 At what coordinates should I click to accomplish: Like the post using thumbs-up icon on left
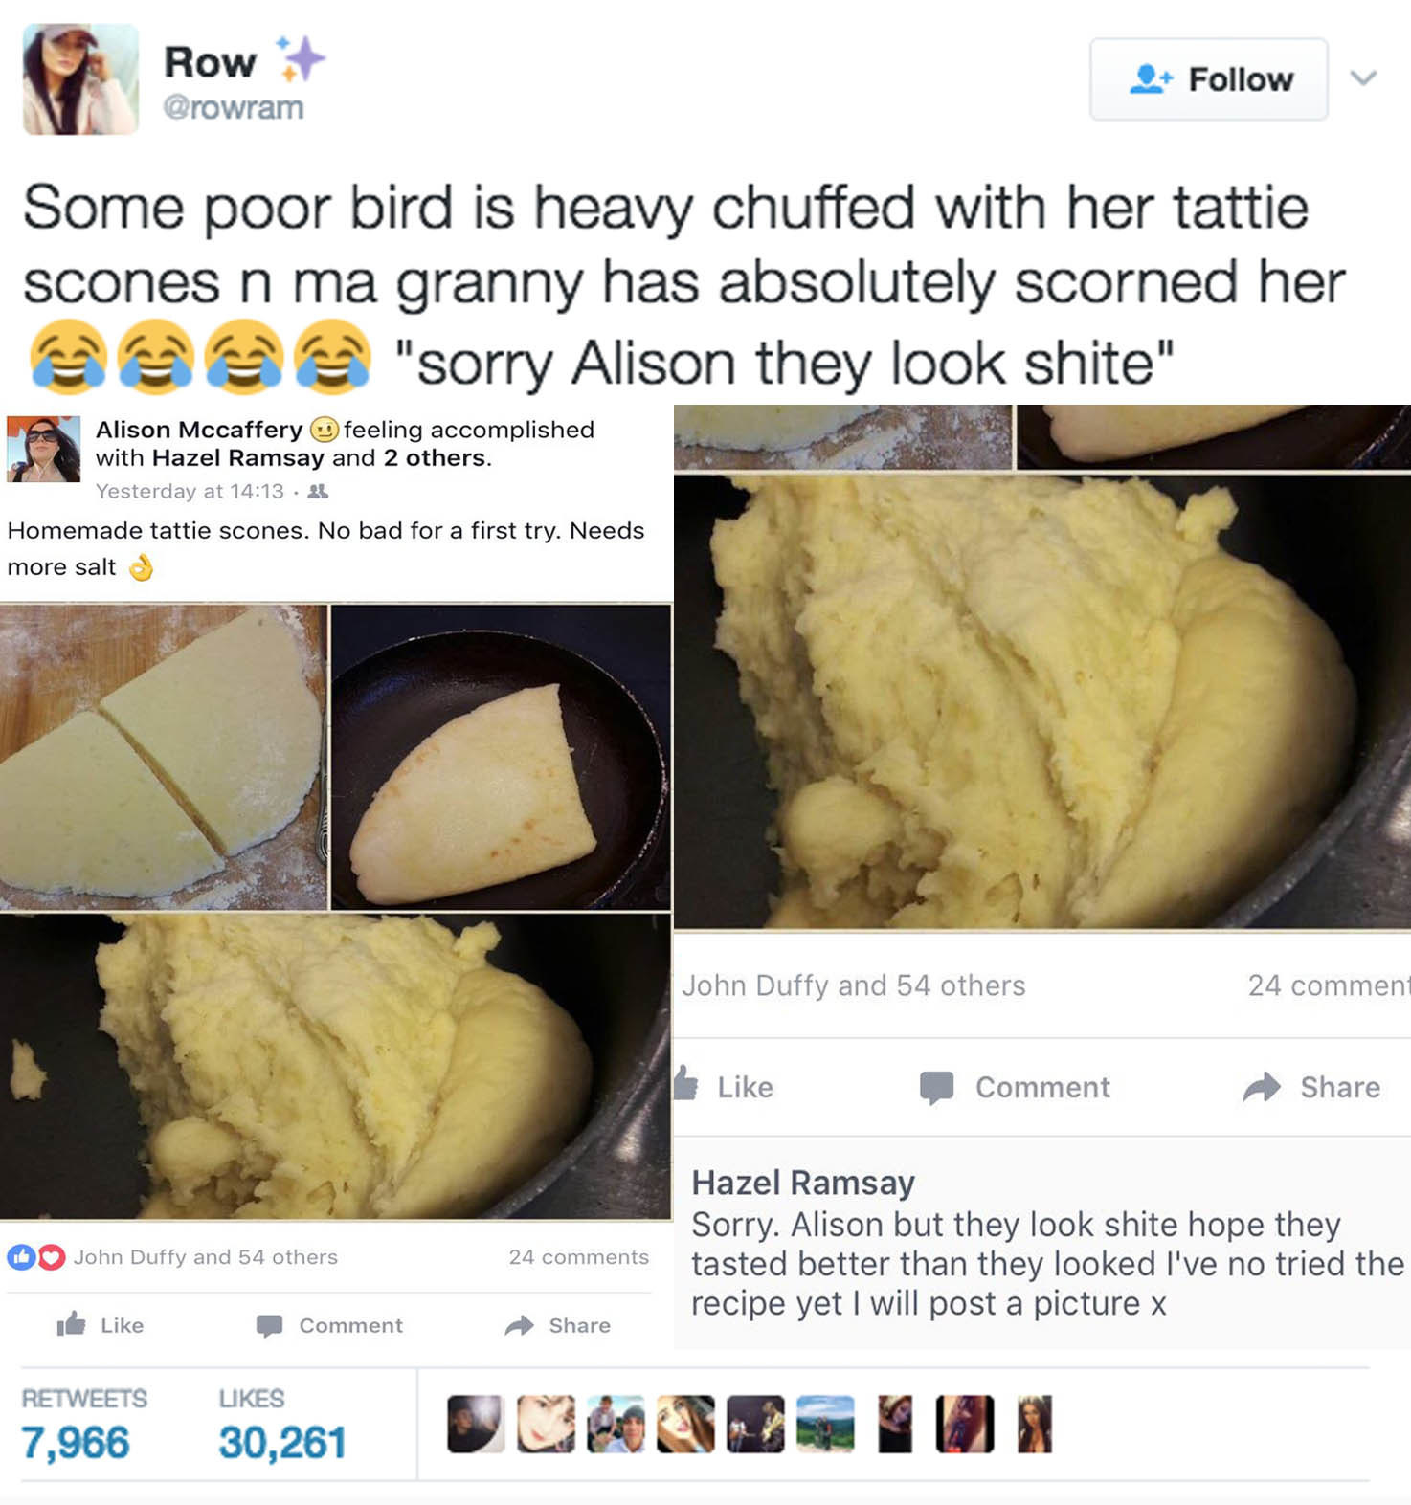(x=71, y=1324)
